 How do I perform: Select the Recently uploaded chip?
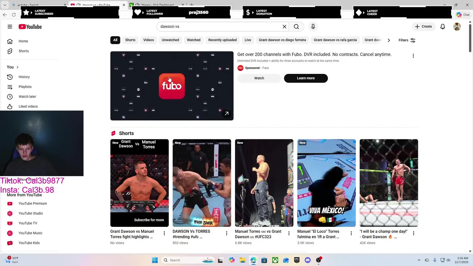(222, 40)
